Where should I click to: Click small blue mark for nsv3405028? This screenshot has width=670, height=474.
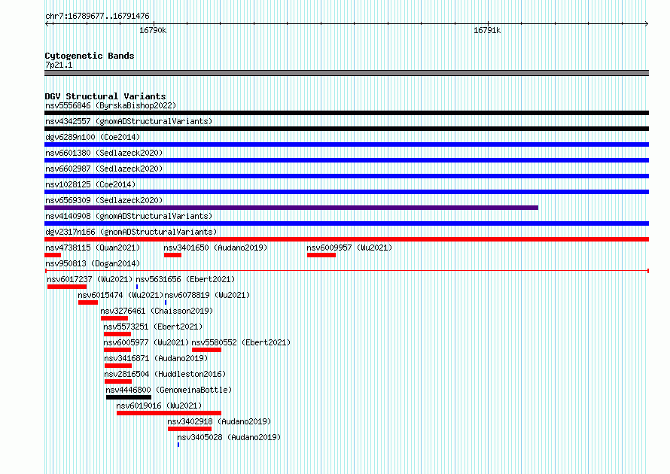pyautogui.click(x=178, y=445)
